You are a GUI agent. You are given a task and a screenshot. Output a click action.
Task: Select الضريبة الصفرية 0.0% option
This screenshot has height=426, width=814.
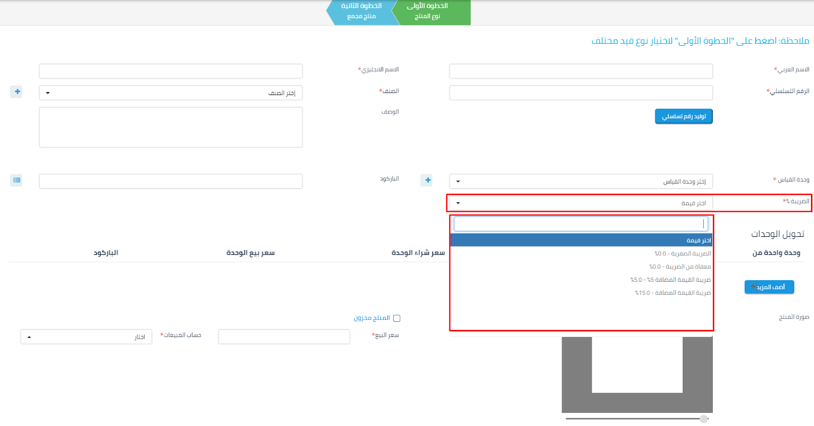(x=682, y=254)
